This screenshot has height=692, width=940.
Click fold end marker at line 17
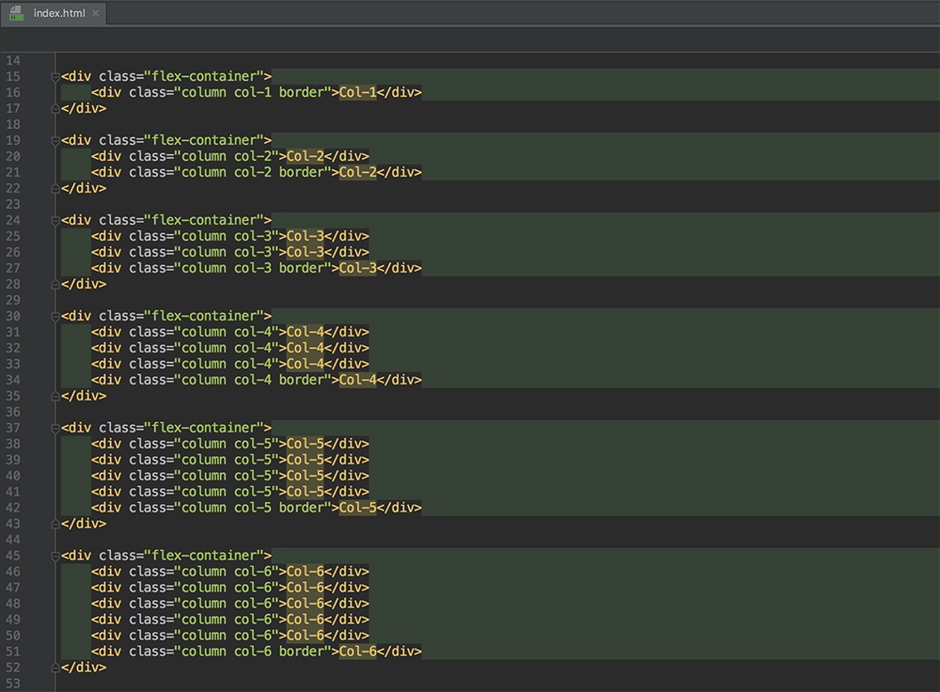[55, 108]
